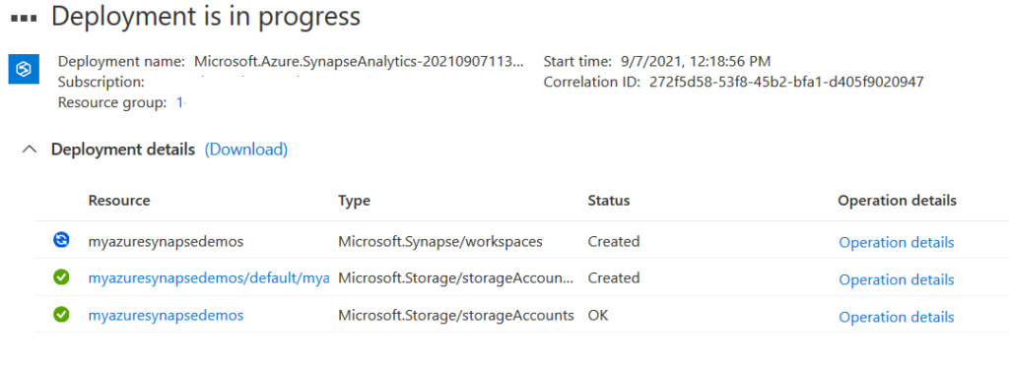Click the Operation details column header

[897, 201]
